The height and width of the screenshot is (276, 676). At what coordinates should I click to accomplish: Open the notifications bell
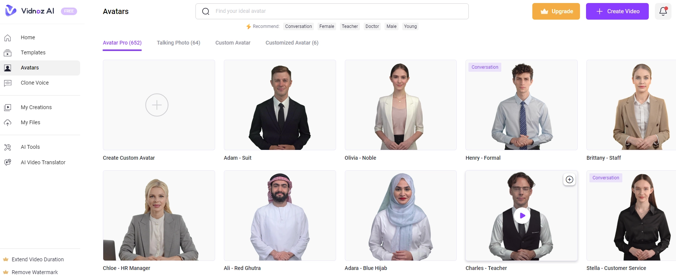[663, 11]
